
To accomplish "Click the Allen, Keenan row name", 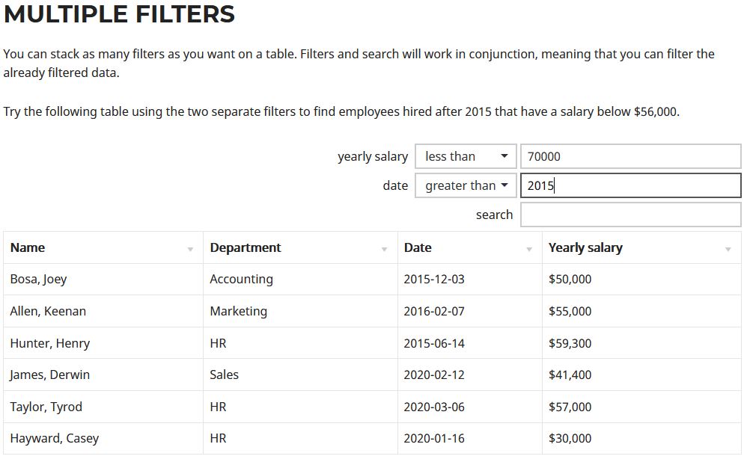I will tap(48, 311).
